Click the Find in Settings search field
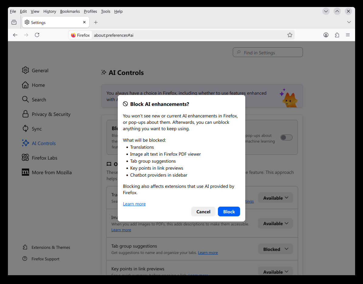This screenshot has width=363, height=284. point(268,52)
